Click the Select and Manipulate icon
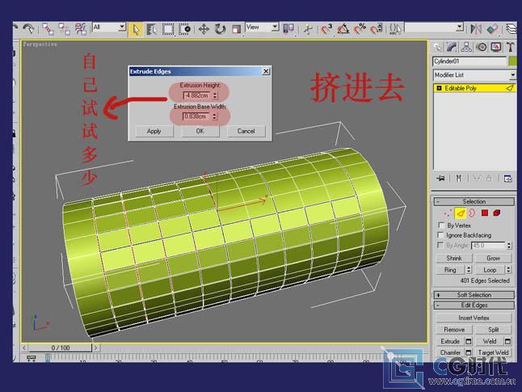 pyautogui.click(x=308, y=29)
